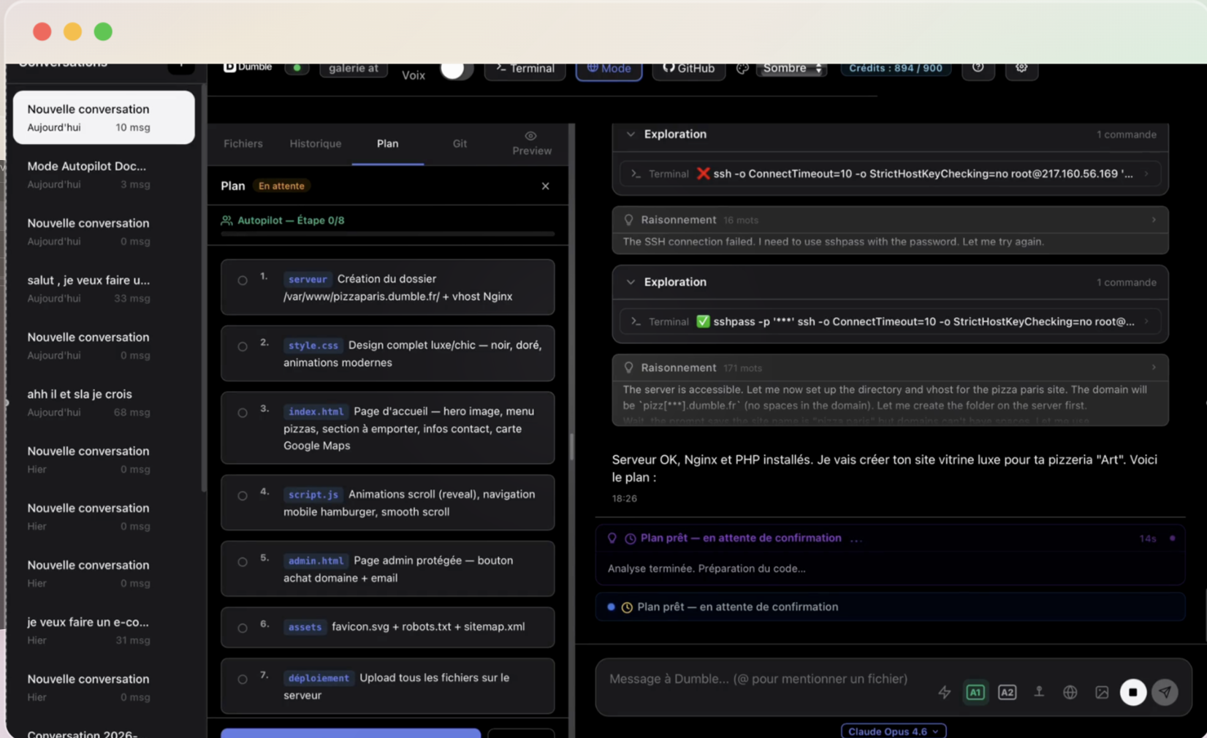Focus the Message à Dumble input field
Viewport: 1207px width, 738px height.
760,679
